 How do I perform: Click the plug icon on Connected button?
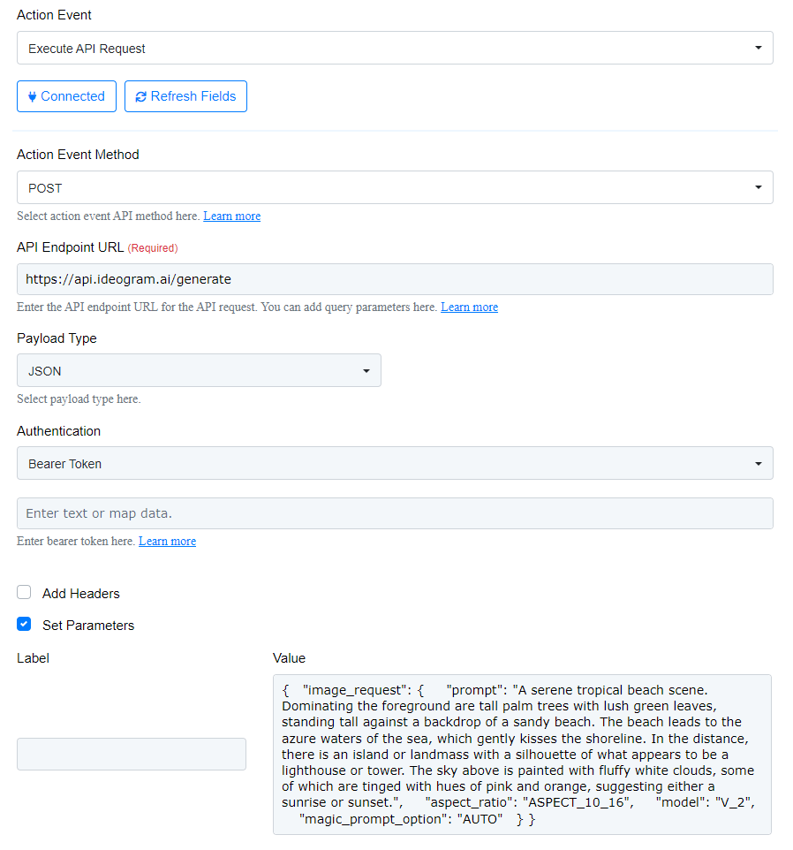(33, 97)
